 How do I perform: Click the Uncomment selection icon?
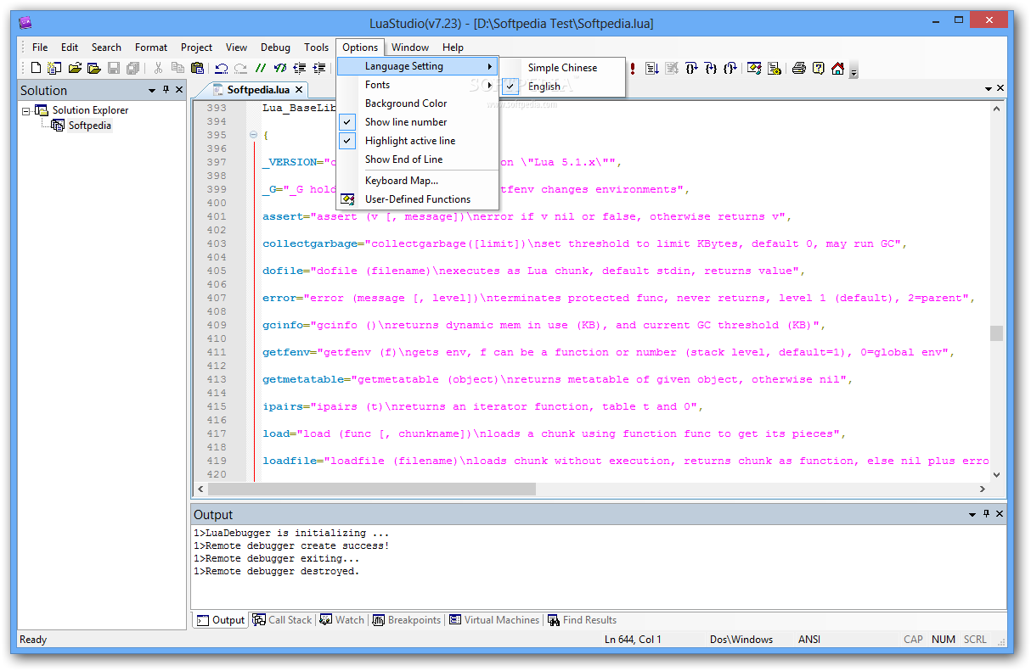[280, 68]
